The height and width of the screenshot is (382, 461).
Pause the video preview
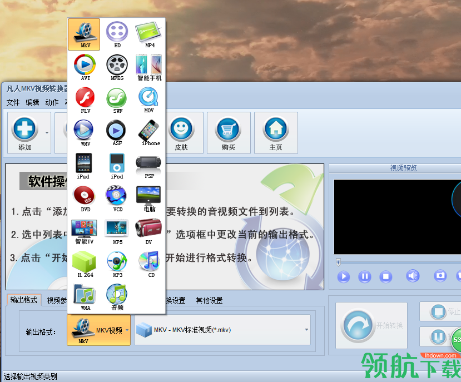click(x=365, y=276)
